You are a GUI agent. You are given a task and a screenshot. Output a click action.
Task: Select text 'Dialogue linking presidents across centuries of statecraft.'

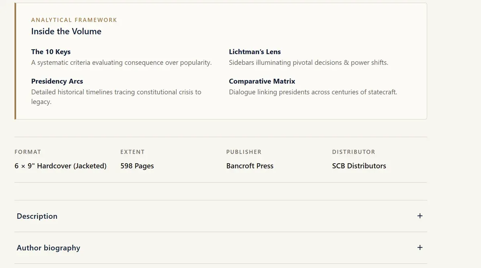[x=313, y=92]
